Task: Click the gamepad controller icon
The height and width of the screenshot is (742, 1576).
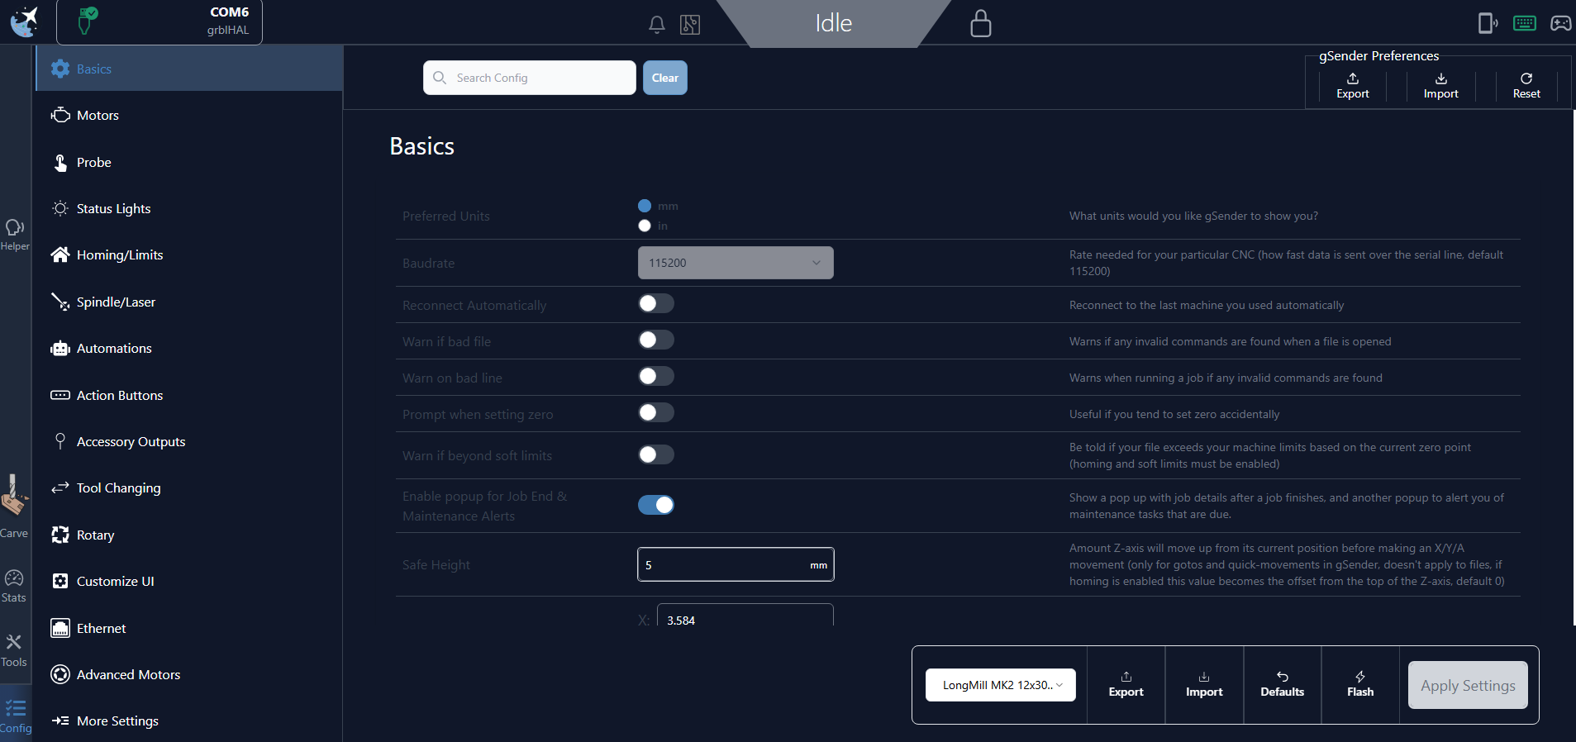Action: point(1560,23)
